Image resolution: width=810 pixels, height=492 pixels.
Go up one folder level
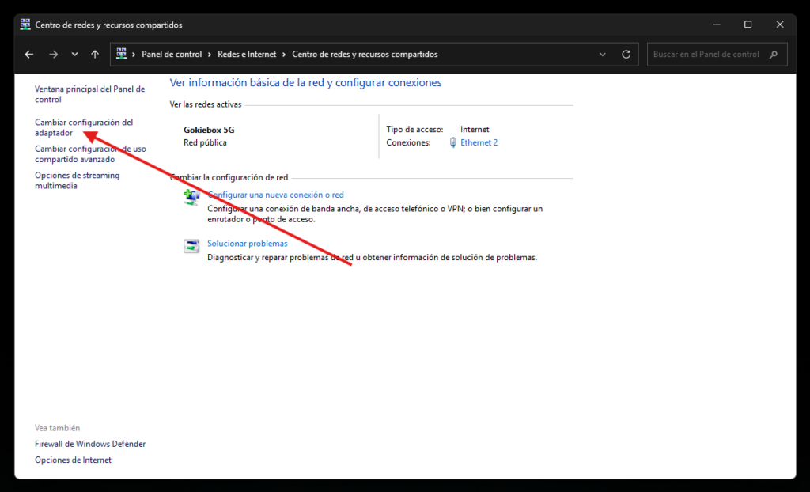tap(95, 55)
